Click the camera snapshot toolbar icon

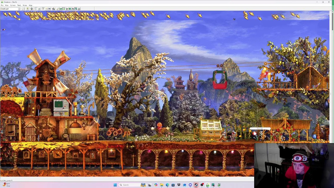(x=53, y=9)
